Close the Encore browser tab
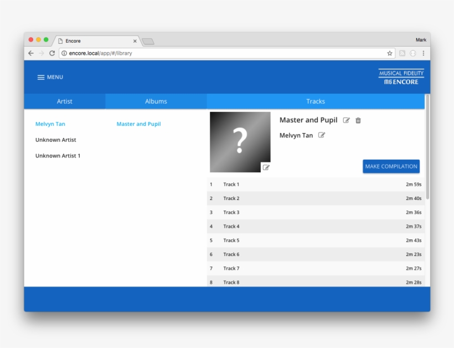454x348 pixels. [x=135, y=41]
